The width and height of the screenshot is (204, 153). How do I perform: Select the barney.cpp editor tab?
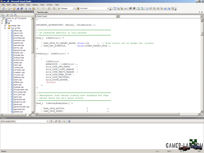tap(42, 12)
